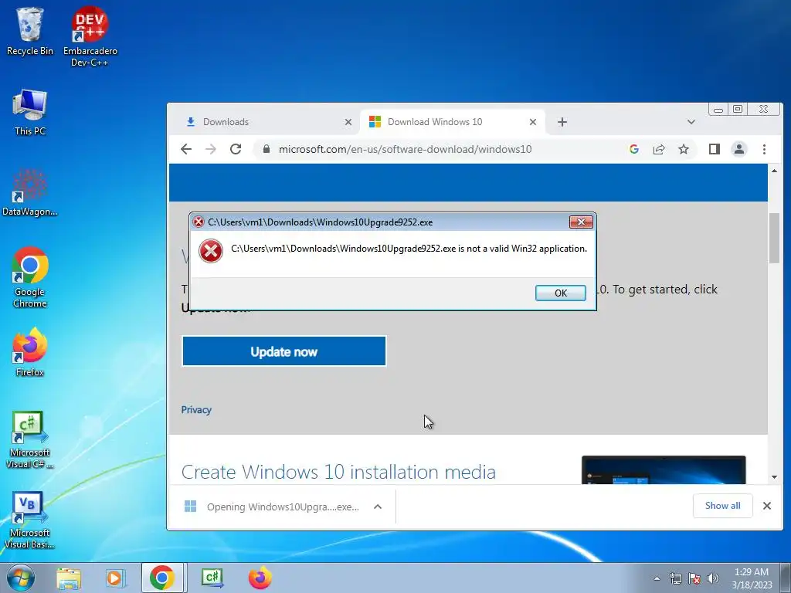Screen dimensions: 791x593
Task: Open the Chrome profile avatar
Action: (x=739, y=149)
